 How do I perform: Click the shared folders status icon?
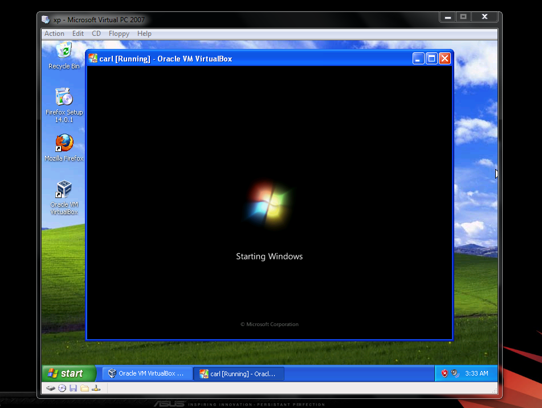click(85, 388)
